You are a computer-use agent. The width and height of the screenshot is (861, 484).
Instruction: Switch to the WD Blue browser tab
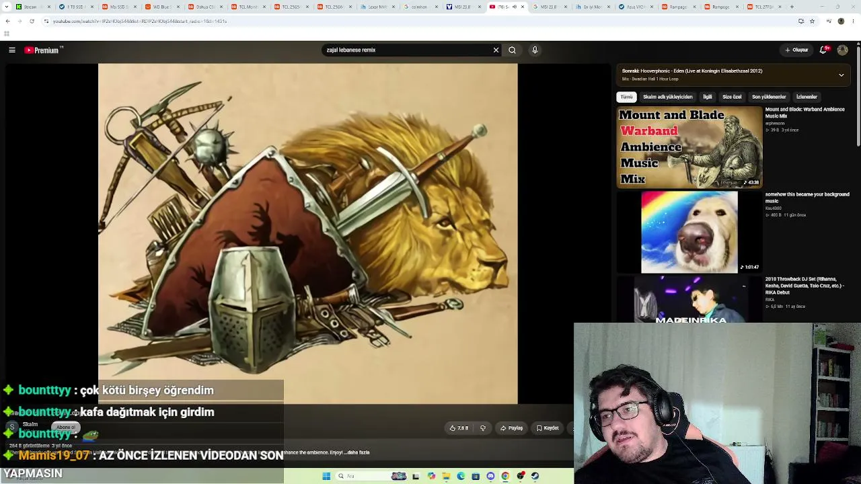coord(162,7)
